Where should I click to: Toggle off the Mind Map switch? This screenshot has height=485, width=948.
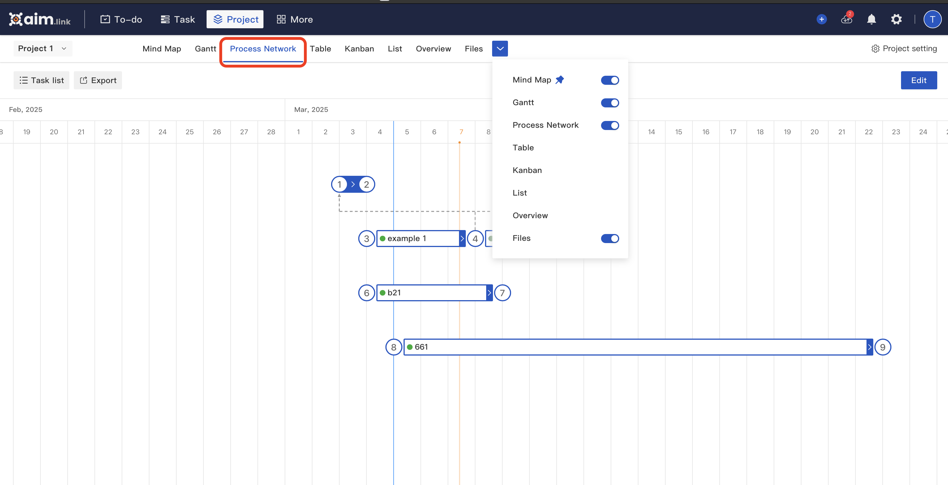pos(610,80)
